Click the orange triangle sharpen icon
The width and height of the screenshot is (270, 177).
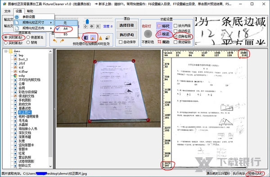(x=100, y=38)
